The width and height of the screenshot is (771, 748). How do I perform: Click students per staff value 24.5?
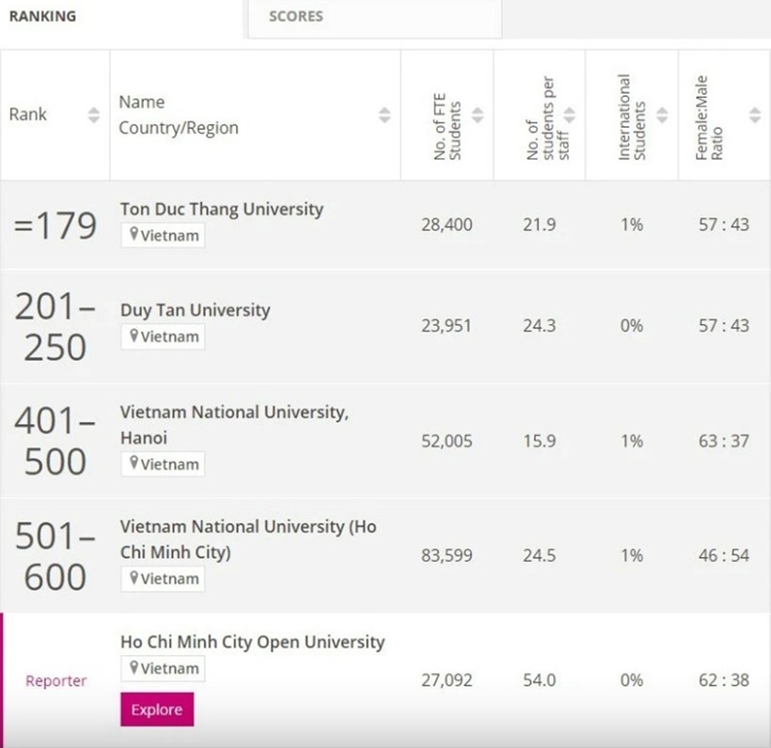tap(540, 555)
